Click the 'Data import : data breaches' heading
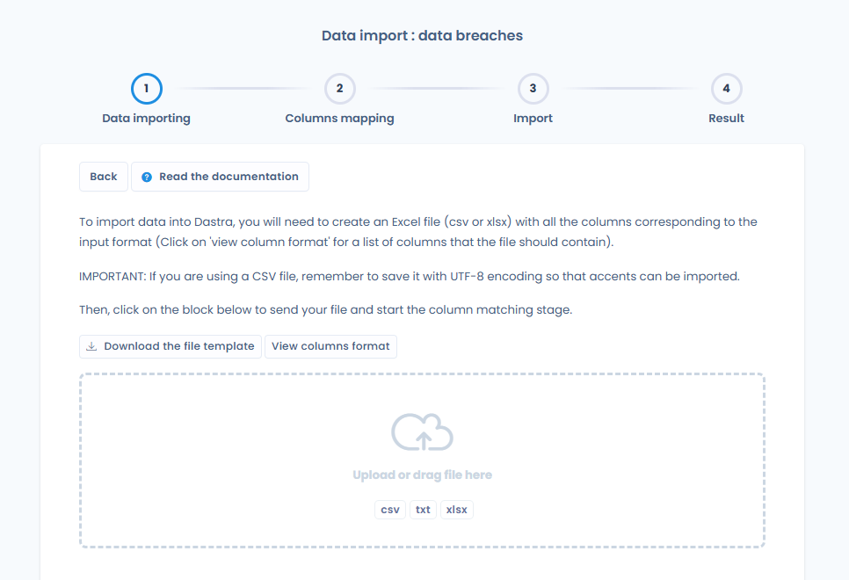The image size is (849, 580). (423, 36)
